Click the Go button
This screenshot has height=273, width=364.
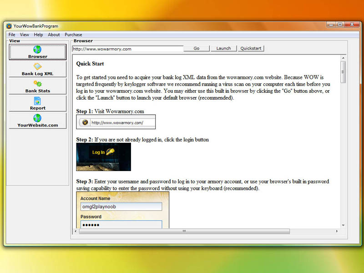point(197,48)
